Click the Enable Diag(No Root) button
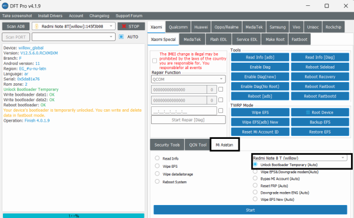Screen dimensions: 354x218 (x=260, y=86)
